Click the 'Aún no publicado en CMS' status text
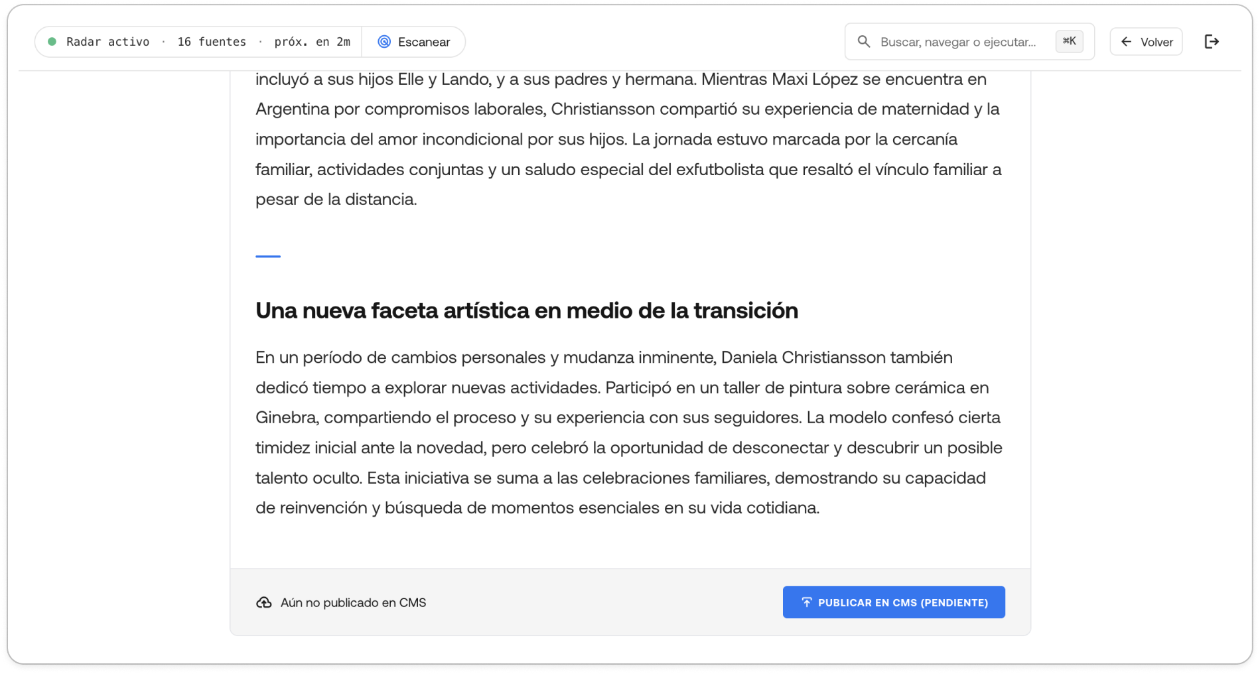1260x674 pixels. coord(353,602)
